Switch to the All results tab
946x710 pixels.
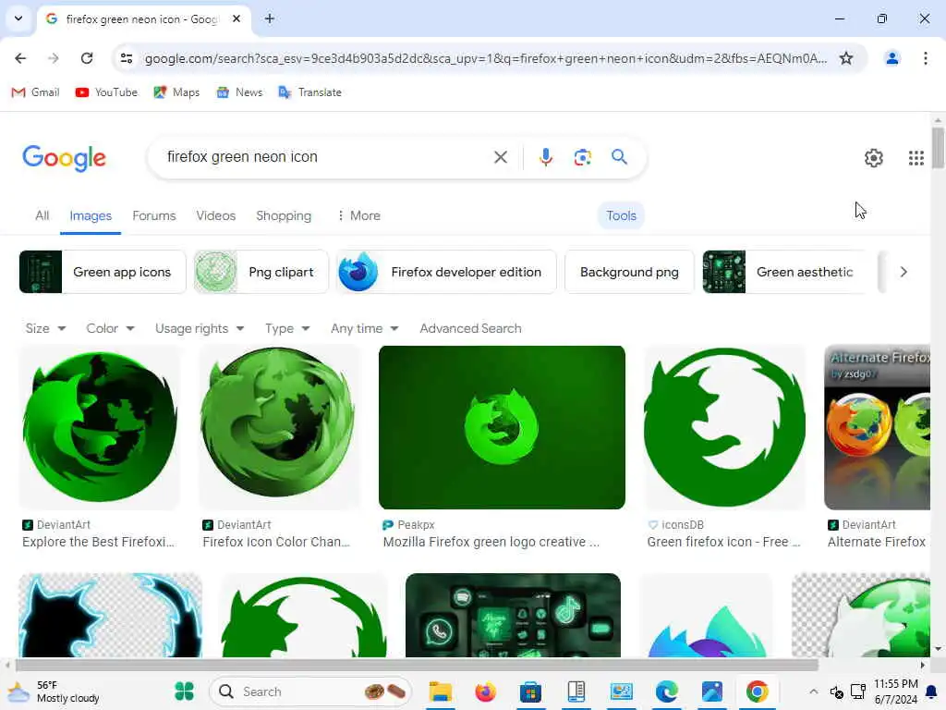coord(42,215)
